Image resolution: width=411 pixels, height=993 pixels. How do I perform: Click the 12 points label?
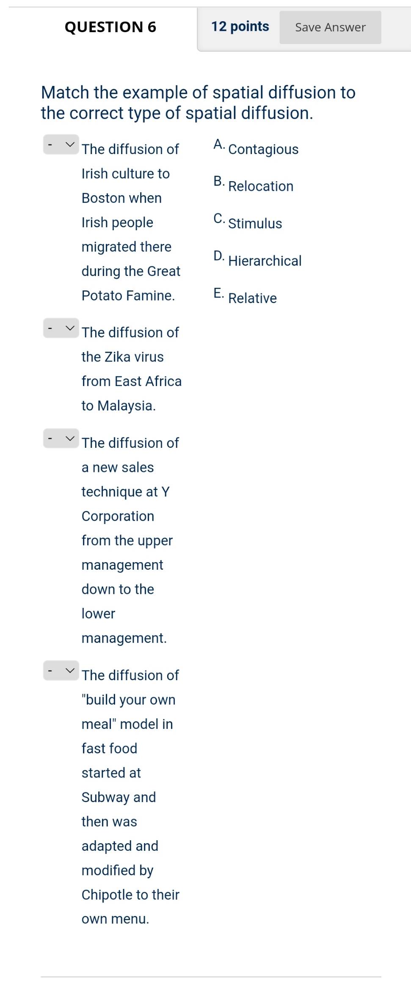240,27
